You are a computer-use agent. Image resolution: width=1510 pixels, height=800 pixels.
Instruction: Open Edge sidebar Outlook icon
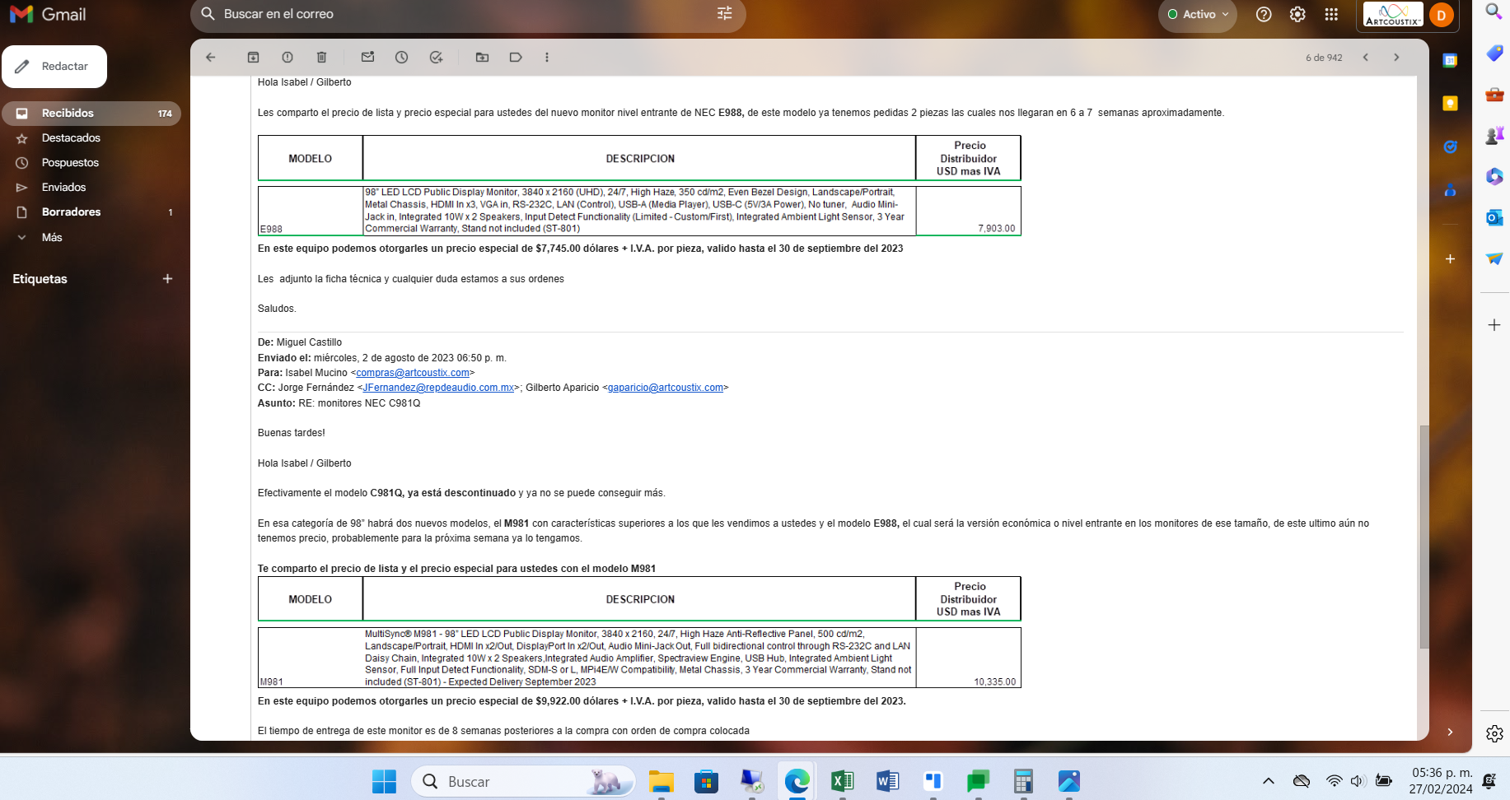(1494, 217)
